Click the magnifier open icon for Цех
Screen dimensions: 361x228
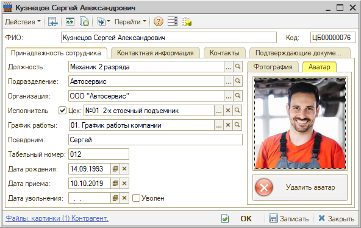(x=237, y=111)
